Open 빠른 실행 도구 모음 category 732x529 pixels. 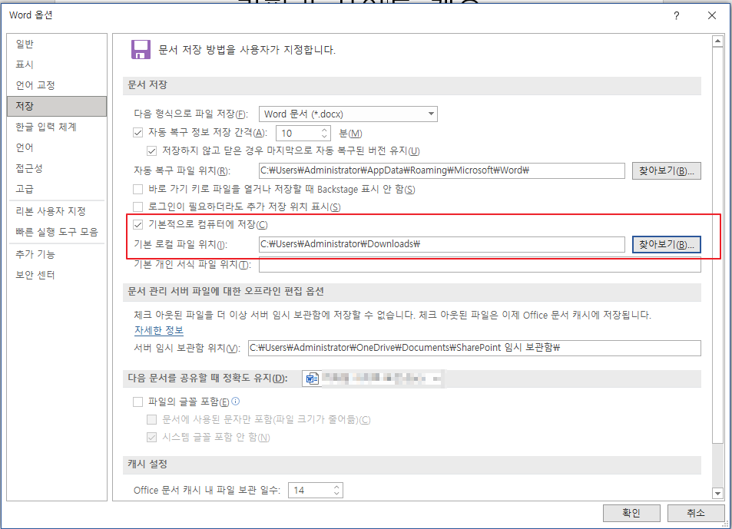coord(57,232)
